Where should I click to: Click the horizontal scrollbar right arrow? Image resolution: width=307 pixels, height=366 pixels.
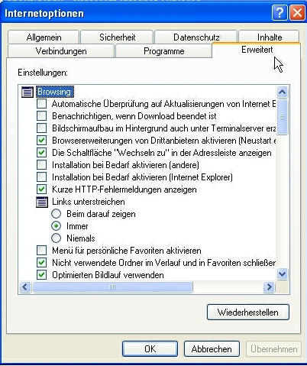coord(269,287)
